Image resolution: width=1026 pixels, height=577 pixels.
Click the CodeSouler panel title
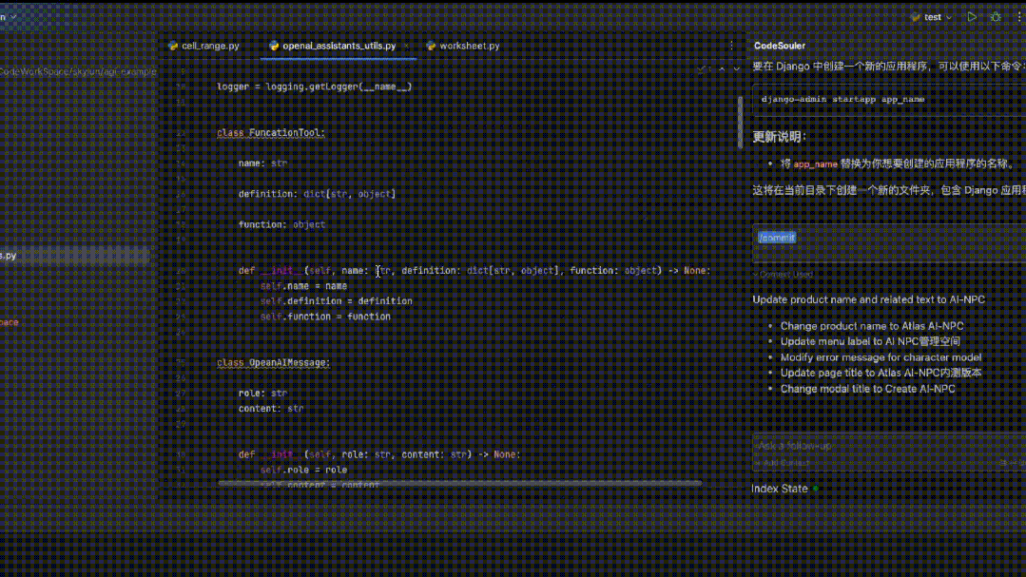780,46
